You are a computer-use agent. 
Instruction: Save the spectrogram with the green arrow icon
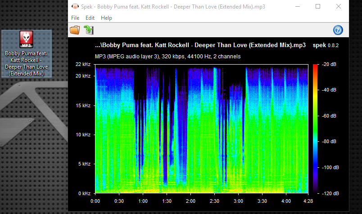89,30
